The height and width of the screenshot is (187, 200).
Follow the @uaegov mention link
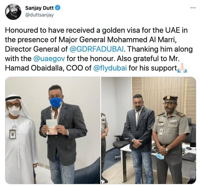[x=49, y=59]
